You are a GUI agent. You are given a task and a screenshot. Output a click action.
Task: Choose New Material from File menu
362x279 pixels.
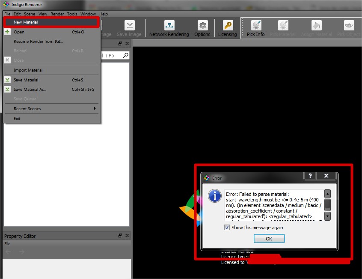[51, 22]
